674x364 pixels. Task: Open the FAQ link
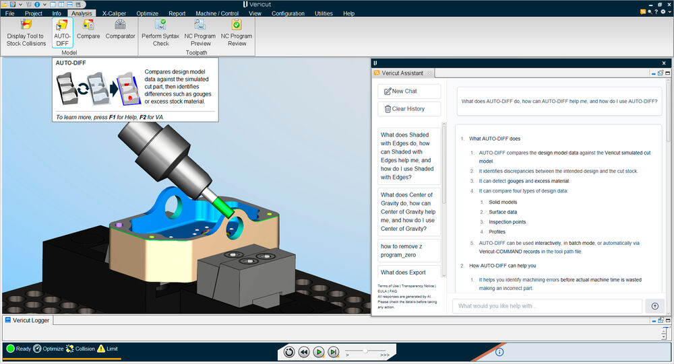394,291
